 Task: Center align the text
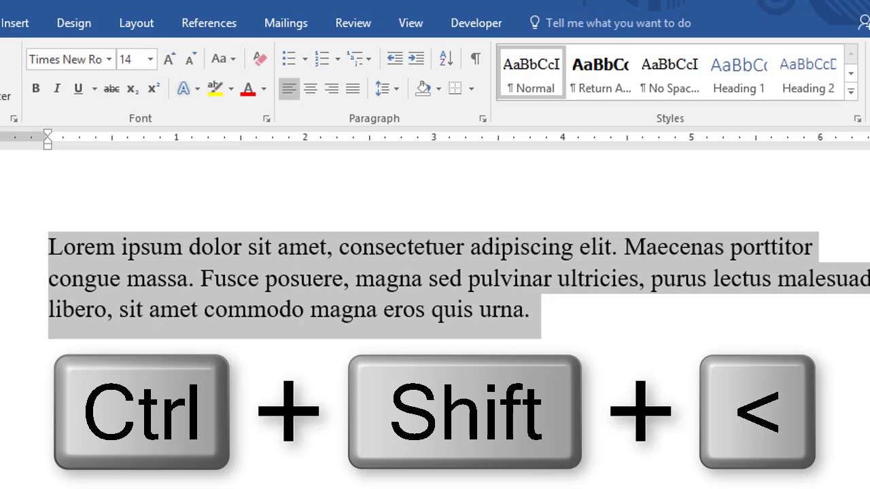coord(311,89)
